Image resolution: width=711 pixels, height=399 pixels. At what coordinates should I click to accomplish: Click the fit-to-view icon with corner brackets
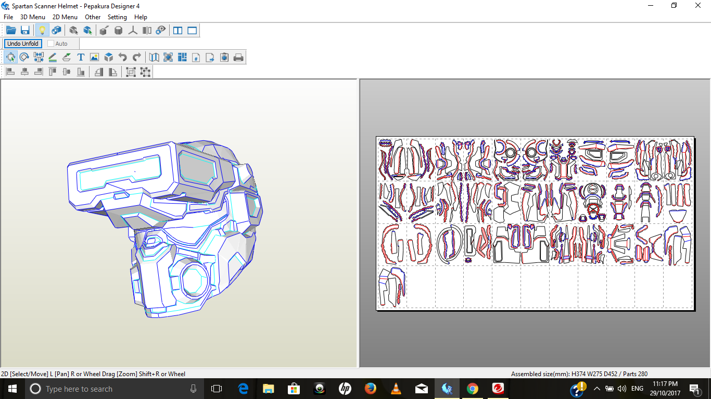tap(168, 57)
